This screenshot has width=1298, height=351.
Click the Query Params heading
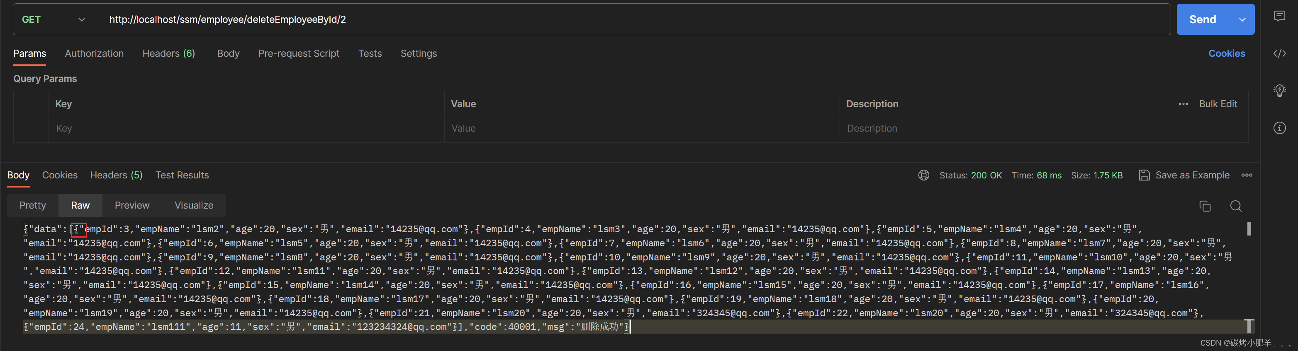click(x=45, y=79)
